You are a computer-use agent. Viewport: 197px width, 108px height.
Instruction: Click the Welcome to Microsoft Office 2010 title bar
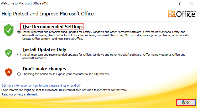(79, 3)
